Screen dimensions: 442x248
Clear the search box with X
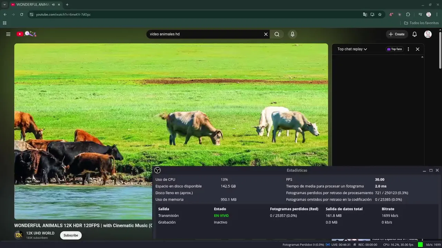(x=266, y=34)
